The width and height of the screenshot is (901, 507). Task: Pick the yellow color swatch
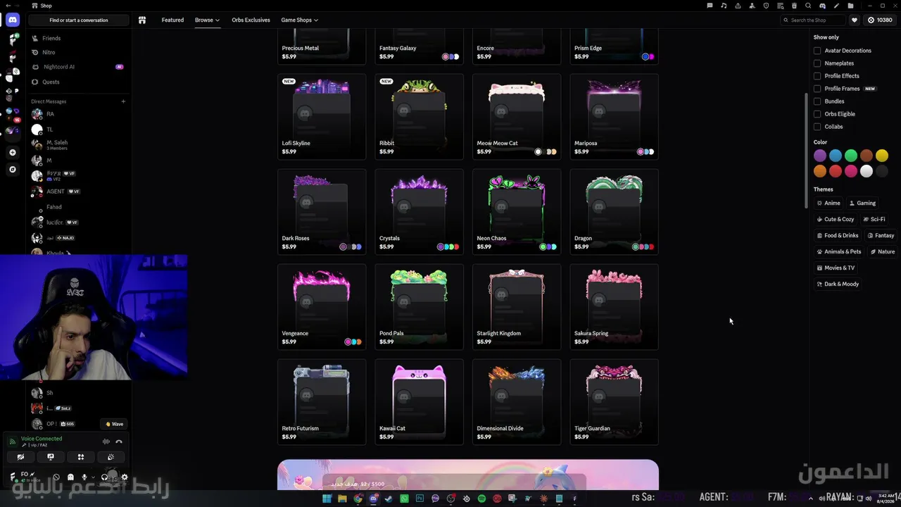pyautogui.click(x=882, y=156)
